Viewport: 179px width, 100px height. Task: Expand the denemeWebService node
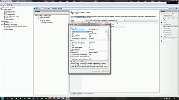[41, 22]
